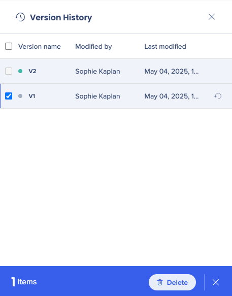This screenshot has height=296, width=232.
Task: Sort by the Last modified column header
Action: pos(165,46)
